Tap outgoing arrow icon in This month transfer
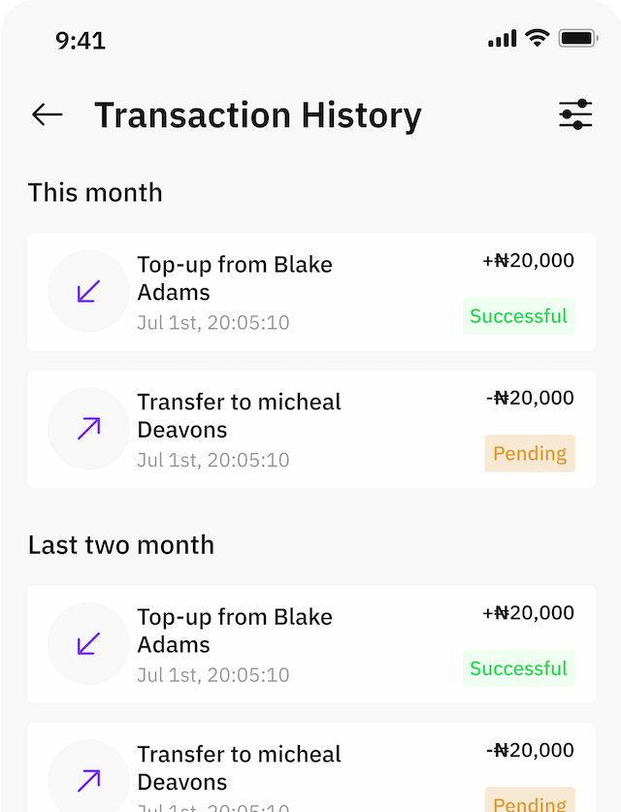Viewport: 621px width, 812px height. [88, 428]
